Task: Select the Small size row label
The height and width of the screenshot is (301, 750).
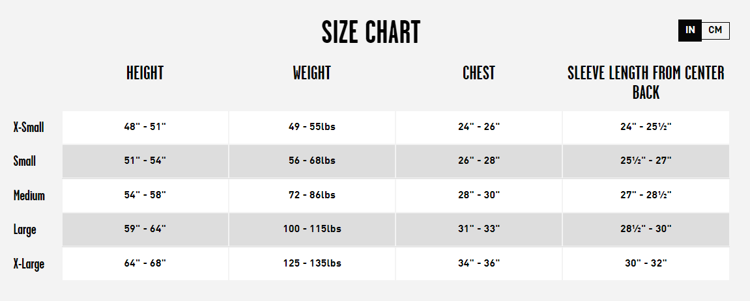Action: tap(24, 161)
